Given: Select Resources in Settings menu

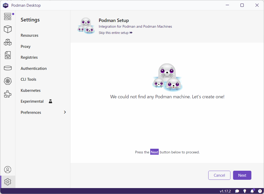Looking at the screenshot, I should coord(29,35).
